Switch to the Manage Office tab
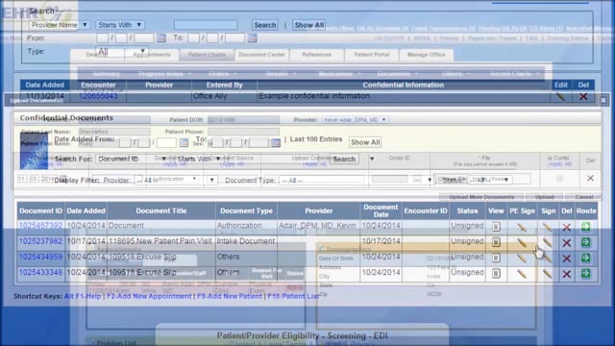The width and height of the screenshot is (615, 346). tap(427, 55)
